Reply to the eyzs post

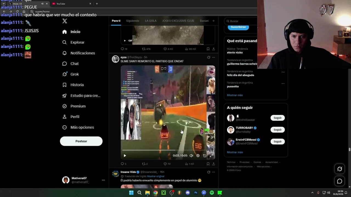click(123, 164)
